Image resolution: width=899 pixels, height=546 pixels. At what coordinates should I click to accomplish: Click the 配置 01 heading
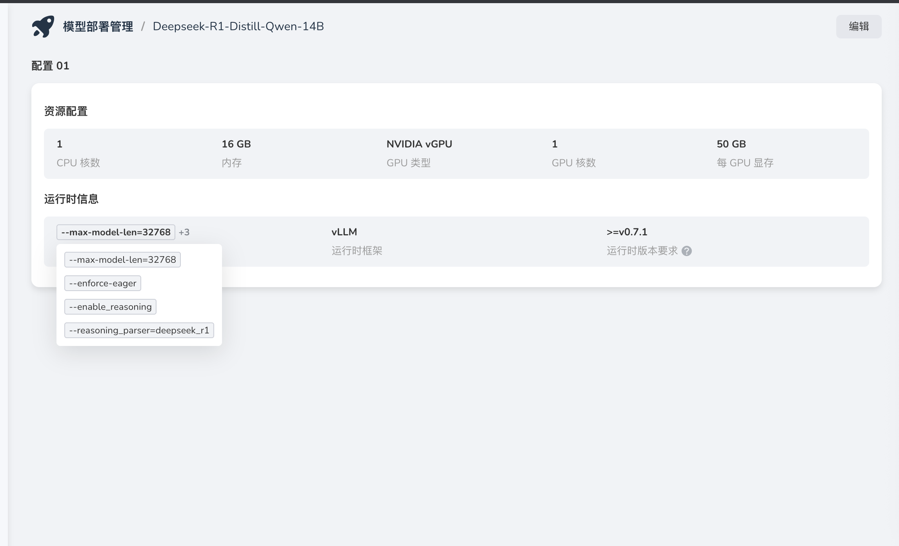[x=50, y=66]
